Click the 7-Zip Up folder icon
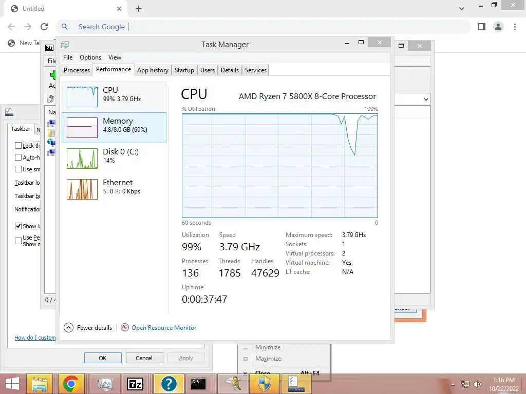The height and width of the screenshot is (394, 526). tap(51, 99)
